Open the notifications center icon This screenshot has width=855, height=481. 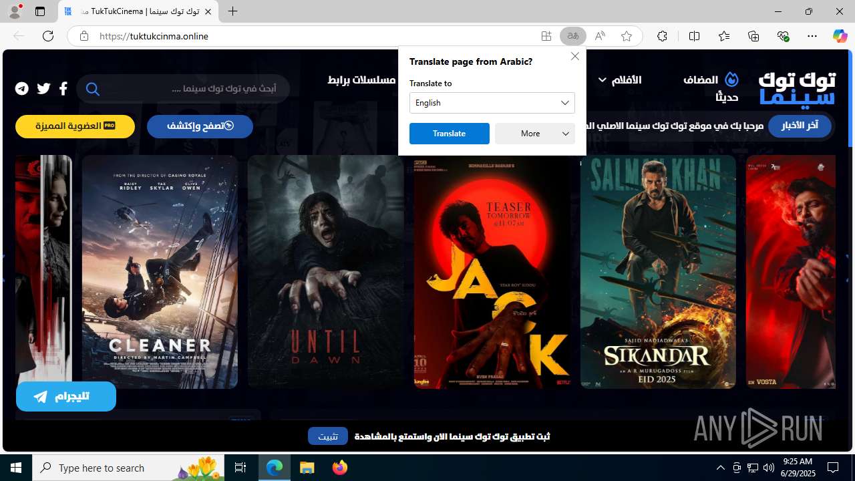click(x=833, y=468)
